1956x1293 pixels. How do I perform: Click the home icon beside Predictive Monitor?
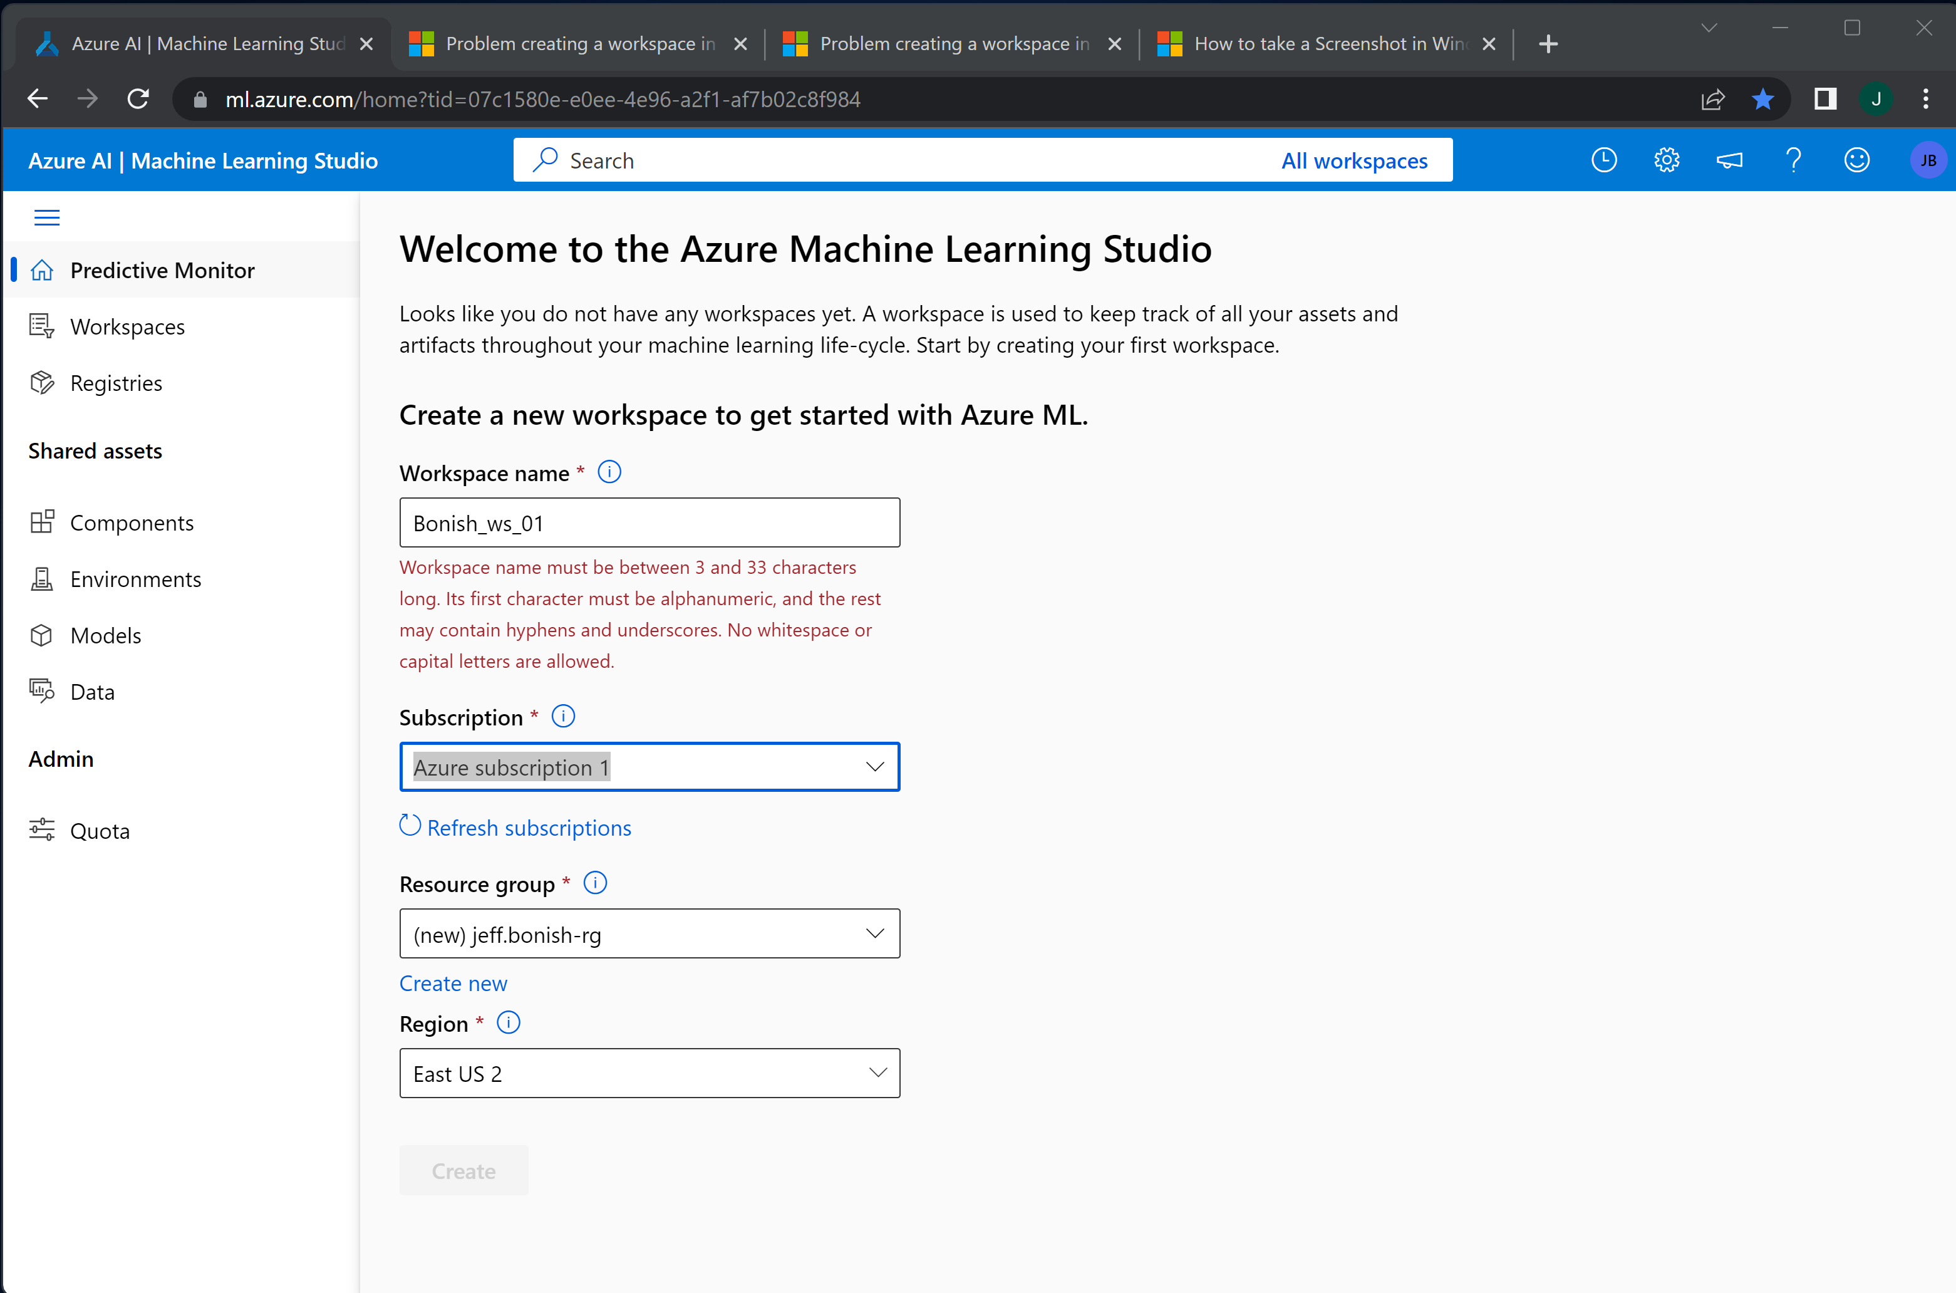[x=42, y=269]
